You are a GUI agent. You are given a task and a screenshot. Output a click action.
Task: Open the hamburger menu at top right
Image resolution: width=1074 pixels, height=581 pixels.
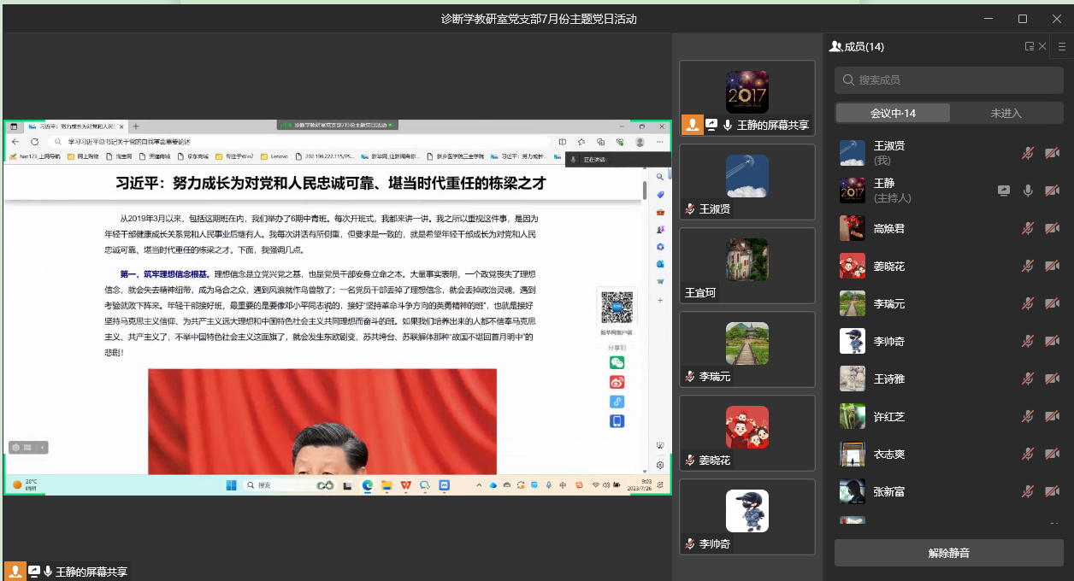(1061, 47)
